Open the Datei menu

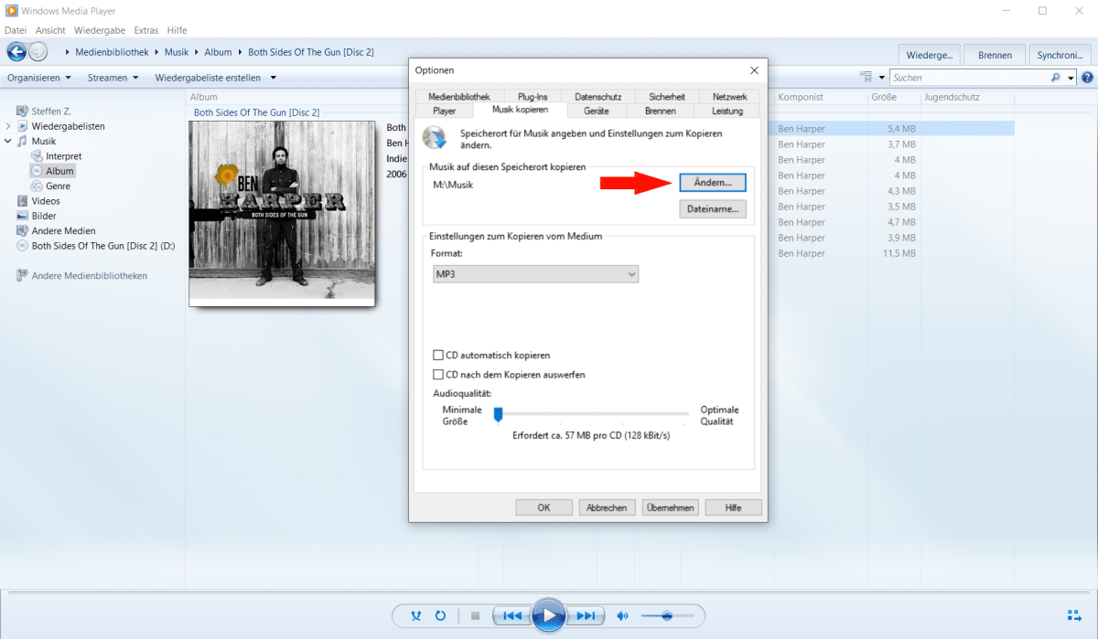point(16,30)
